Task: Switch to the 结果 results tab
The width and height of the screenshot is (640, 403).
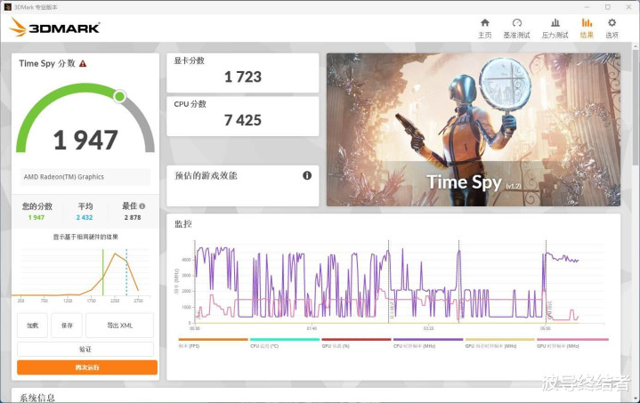Action: pos(587,28)
